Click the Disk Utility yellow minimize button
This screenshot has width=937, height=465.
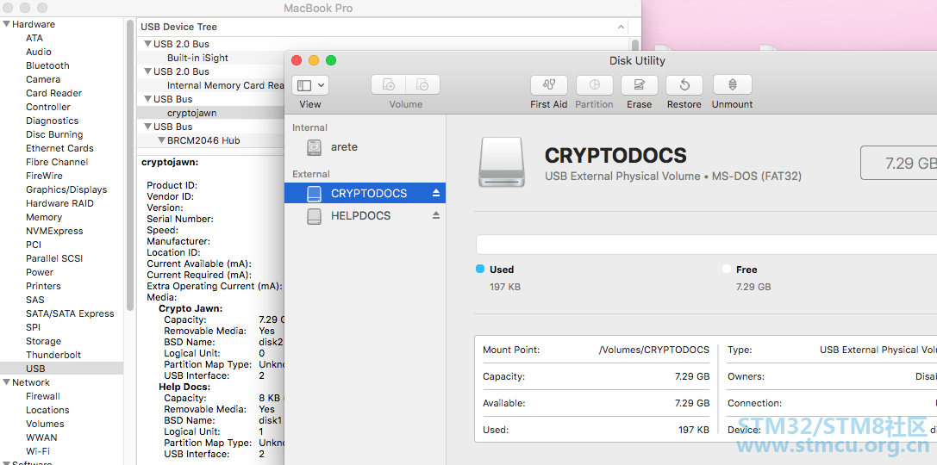[x=314, y=60]
